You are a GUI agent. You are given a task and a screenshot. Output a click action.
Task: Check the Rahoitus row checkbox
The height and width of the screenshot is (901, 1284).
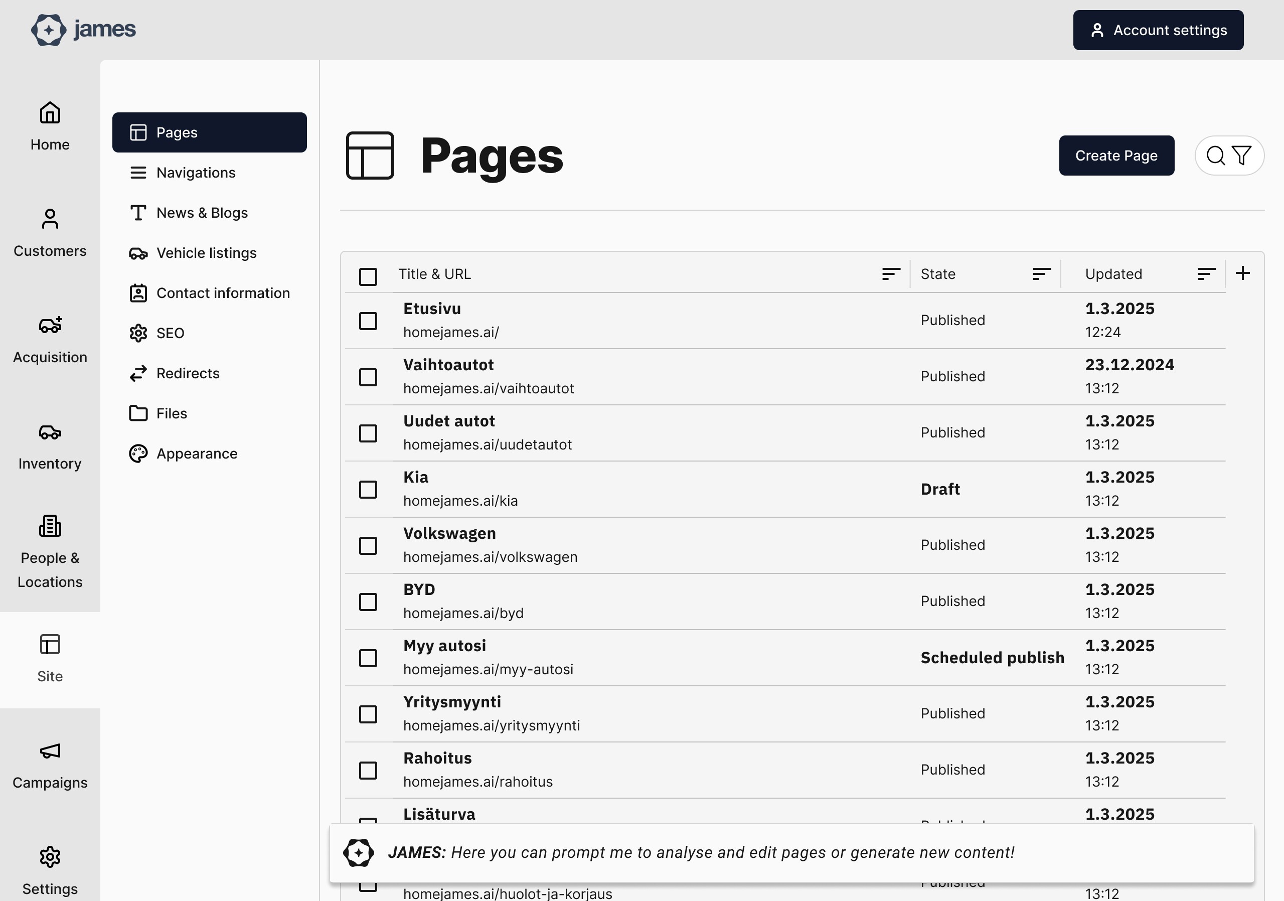coord(368,771)
